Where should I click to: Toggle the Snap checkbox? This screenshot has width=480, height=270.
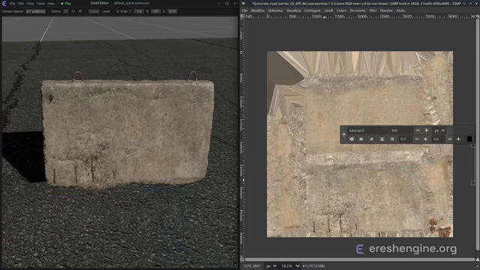118,11
